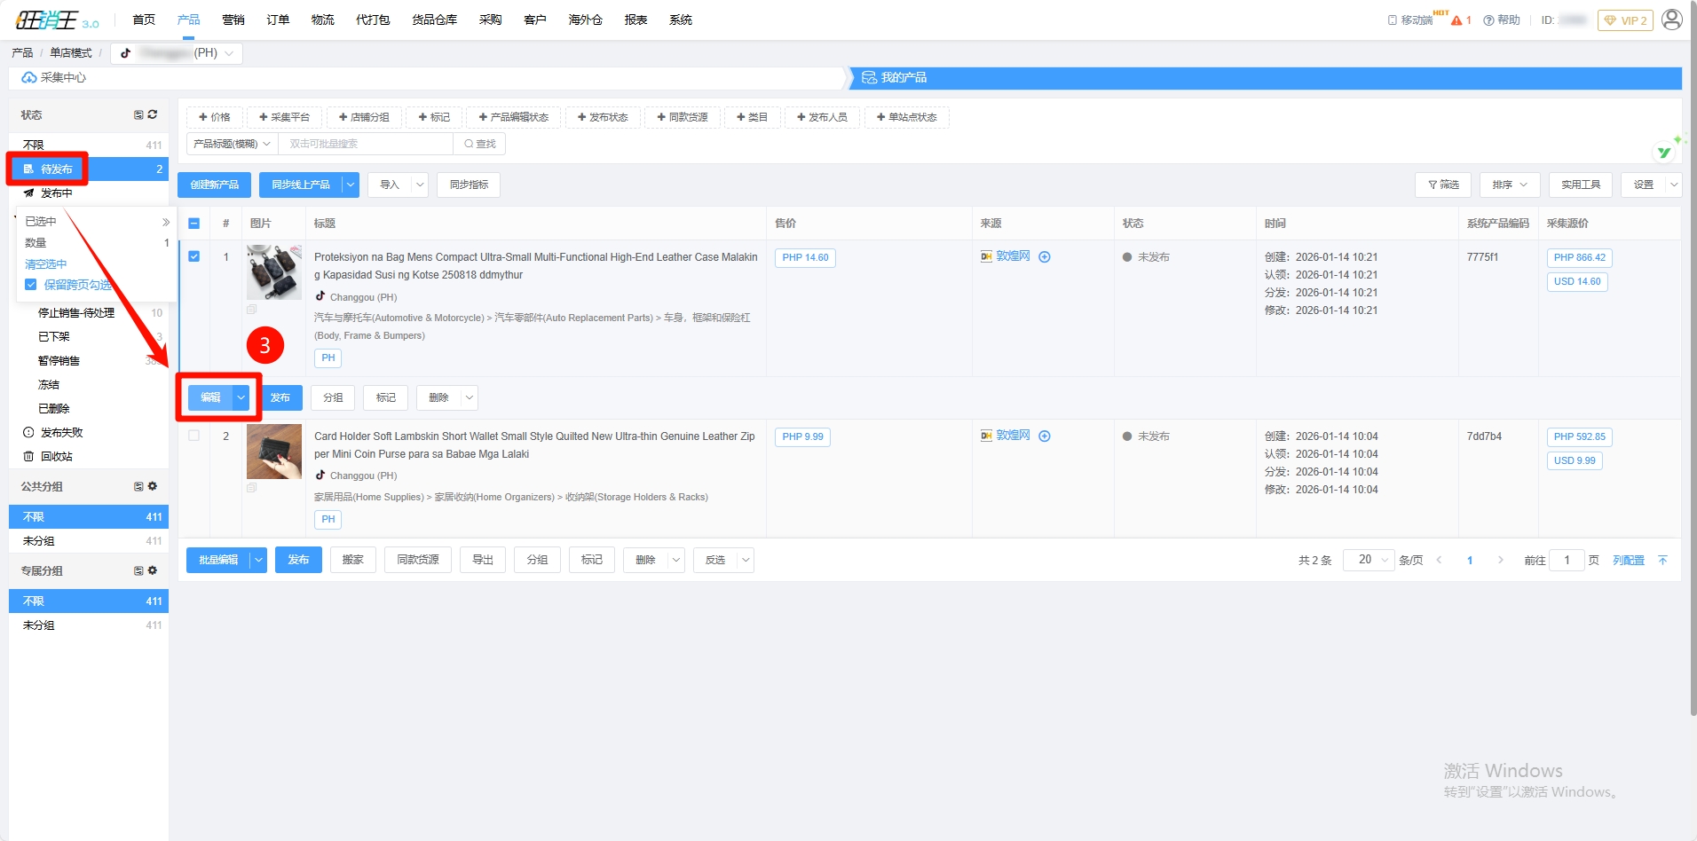Select the second product row checkbox
1697x841 pixels.
[194, 436]
